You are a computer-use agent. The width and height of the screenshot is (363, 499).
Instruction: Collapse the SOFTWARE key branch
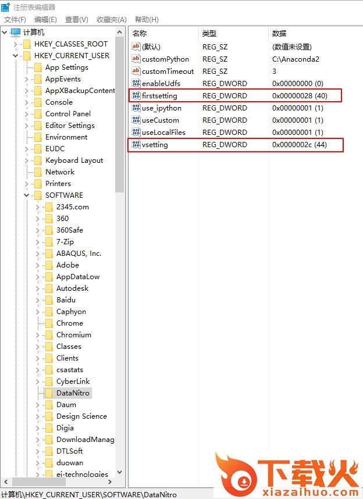pyautogui.click(x=27, y=195)
